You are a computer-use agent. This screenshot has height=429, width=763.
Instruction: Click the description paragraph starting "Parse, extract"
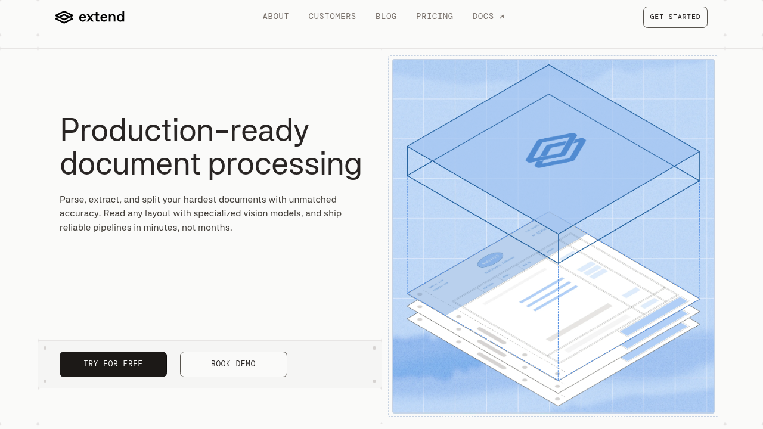click(x=200, y=213)
